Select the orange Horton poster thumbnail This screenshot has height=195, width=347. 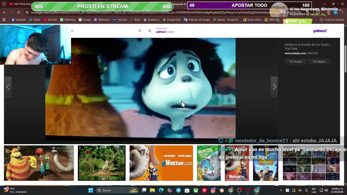[x=161, y=163]
